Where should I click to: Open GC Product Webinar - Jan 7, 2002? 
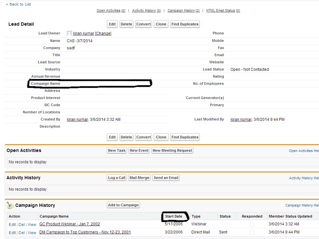pyautogui.click(x=70, y=224)
